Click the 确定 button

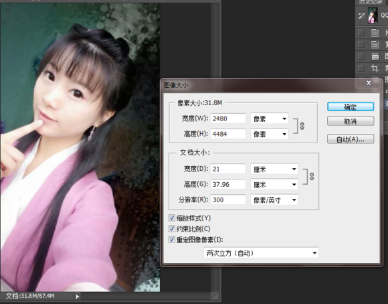click(x=351, y=106)
